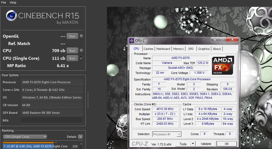272x149 pixels.
Task: Open the Tools dropdown arrow in CPU-Z
Action: (193, 144)
